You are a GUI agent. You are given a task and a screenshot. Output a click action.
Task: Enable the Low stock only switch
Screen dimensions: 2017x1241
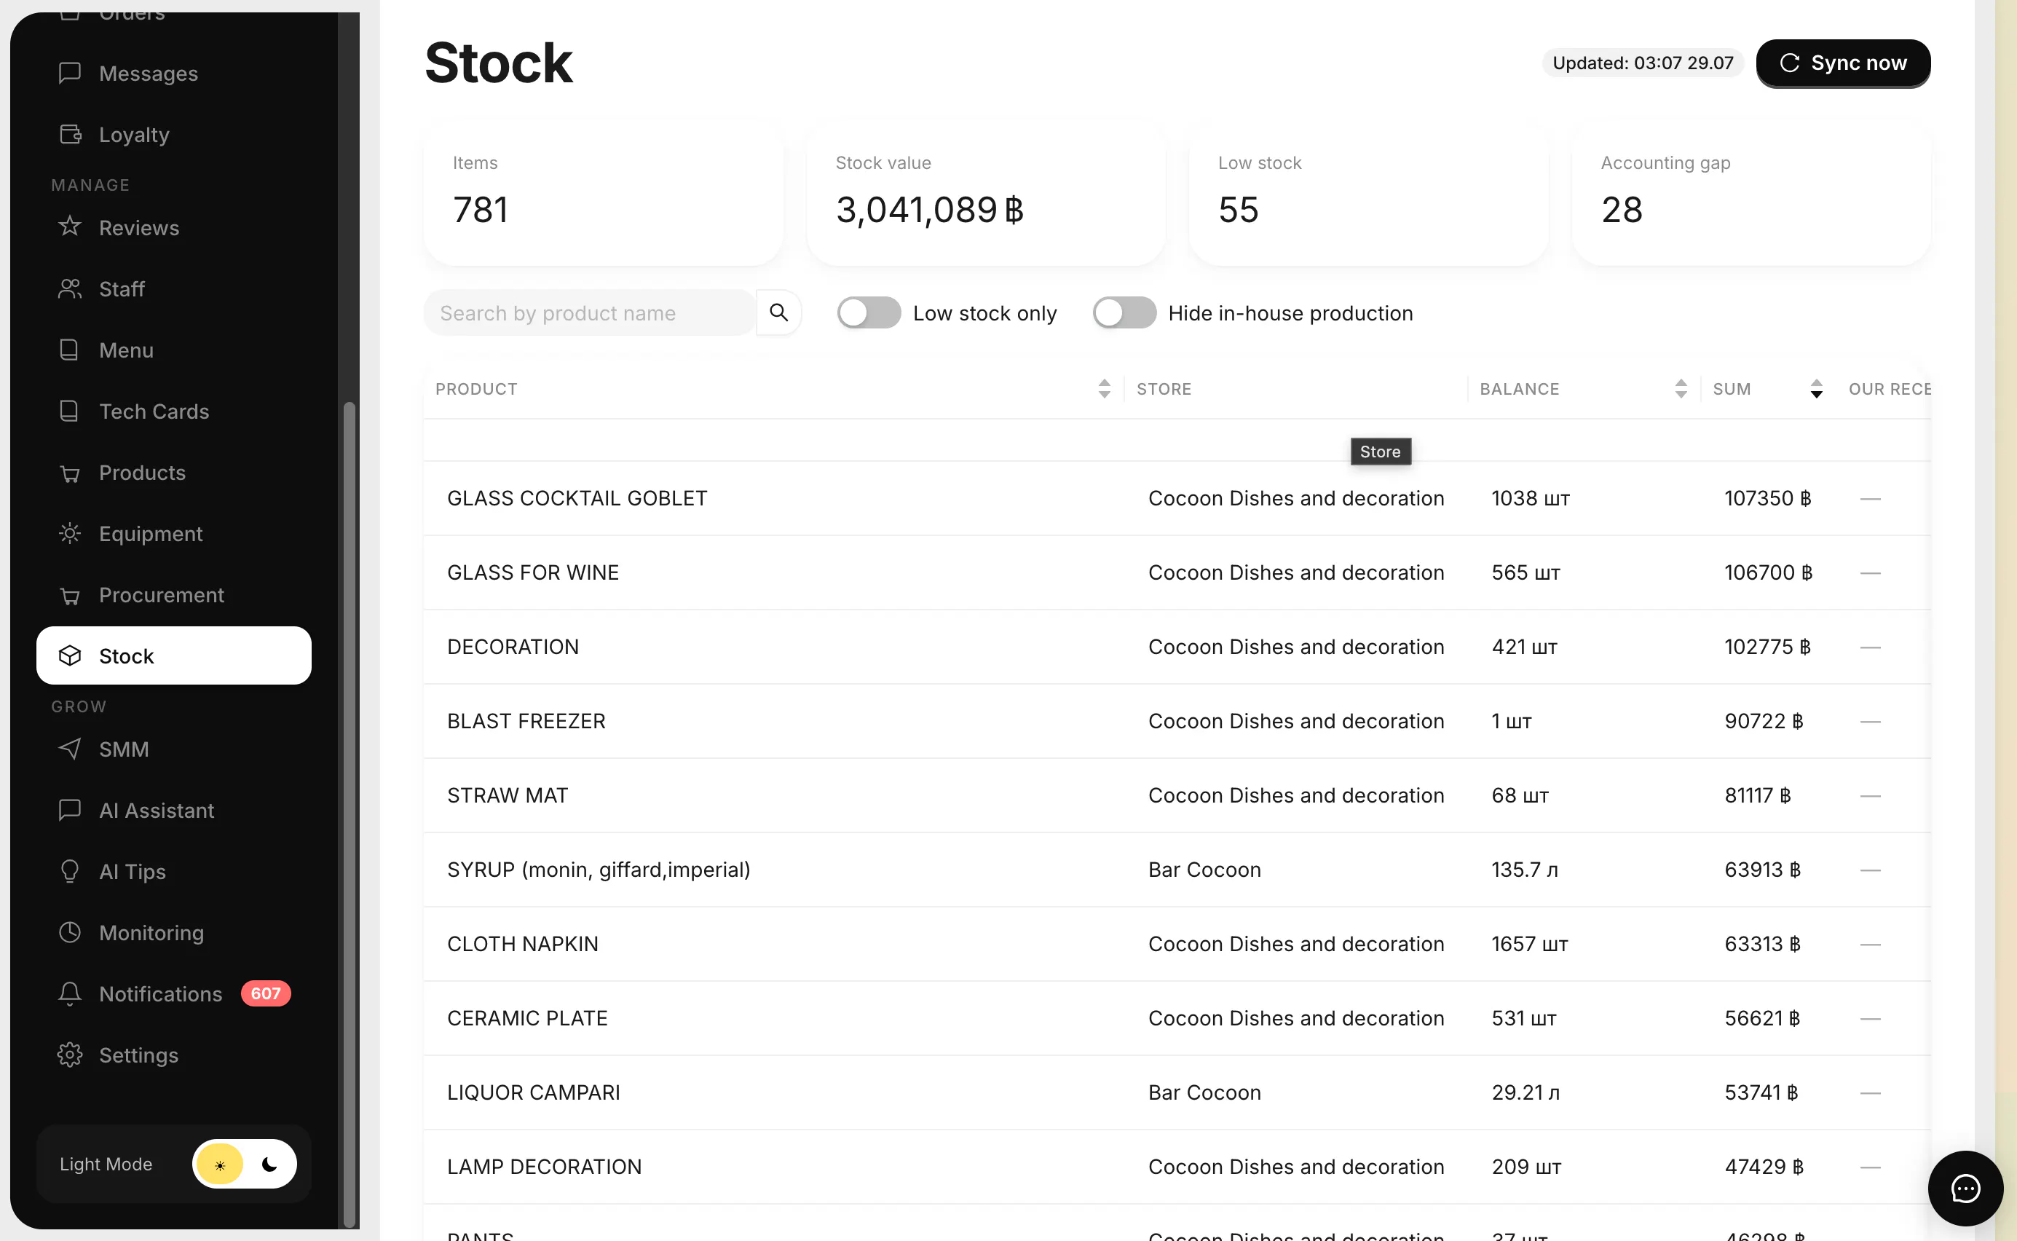869,312
